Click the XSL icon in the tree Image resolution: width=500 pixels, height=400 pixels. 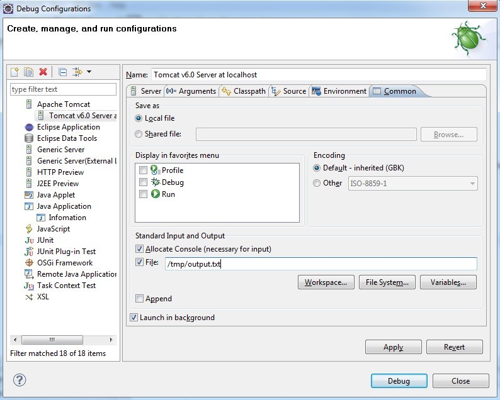tap(29, 297)
